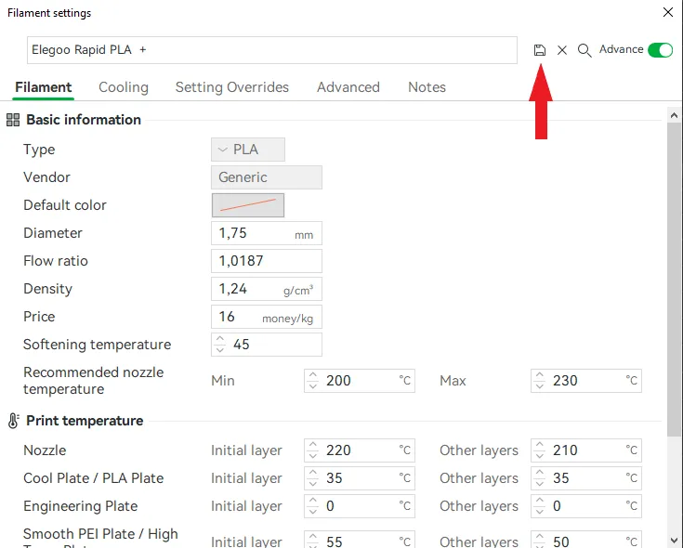Open the Notes tab
Viewport: 683px width, 548px height.
(427, 87)
